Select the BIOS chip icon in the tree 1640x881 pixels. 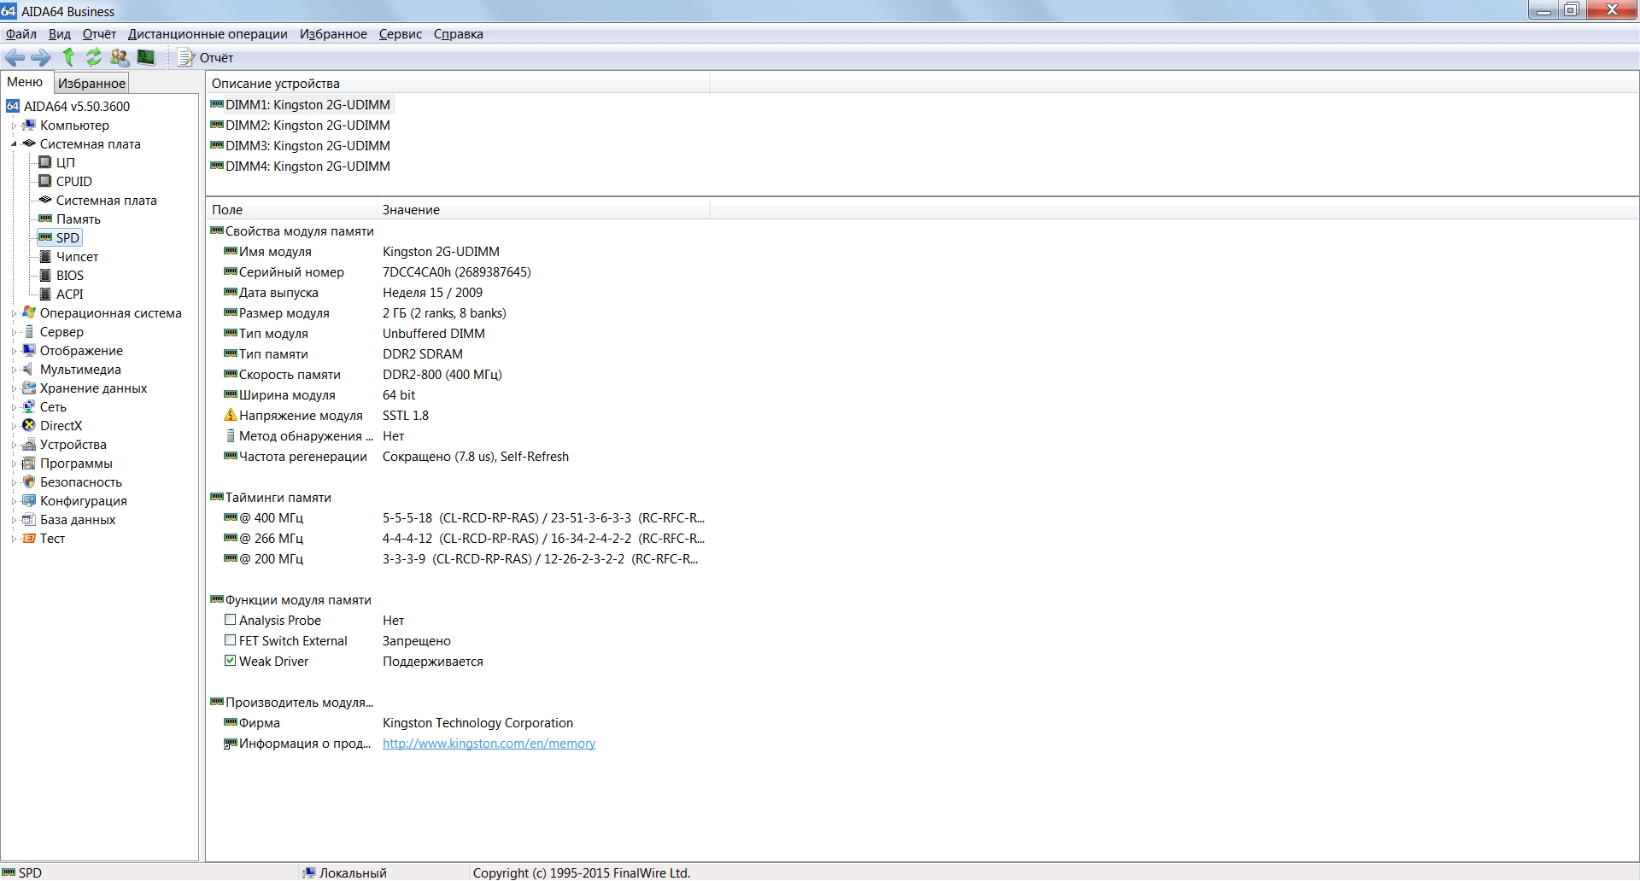[x=45, y=275]
